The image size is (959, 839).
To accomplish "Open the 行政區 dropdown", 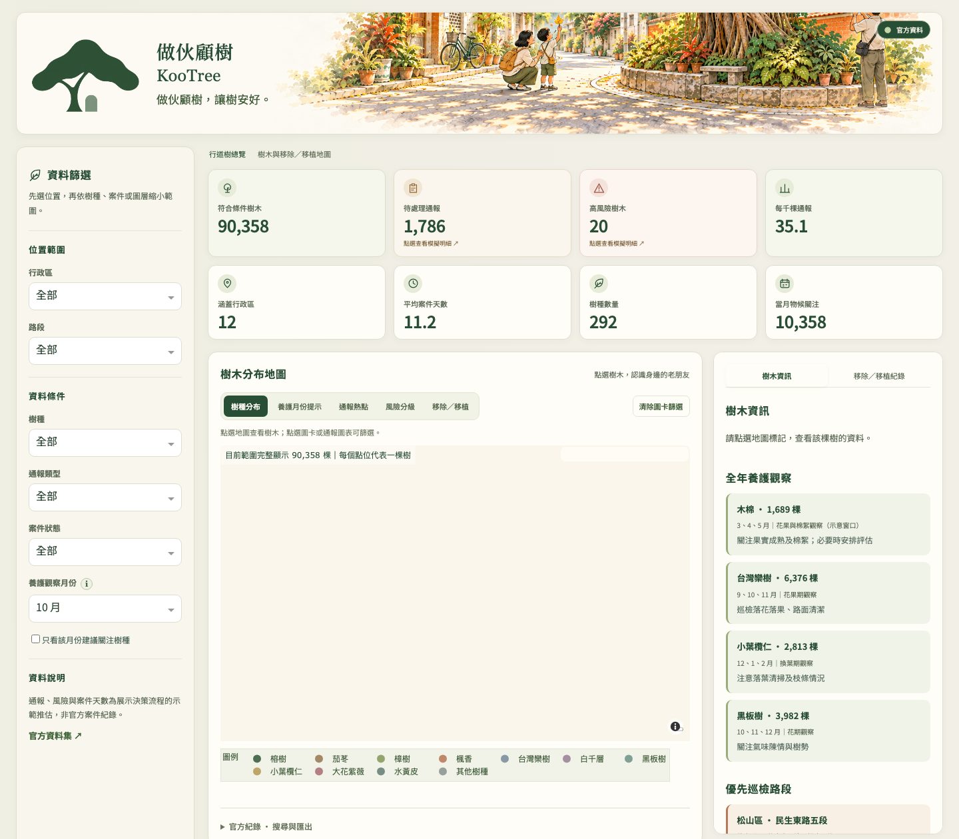I will pos(105,296).
